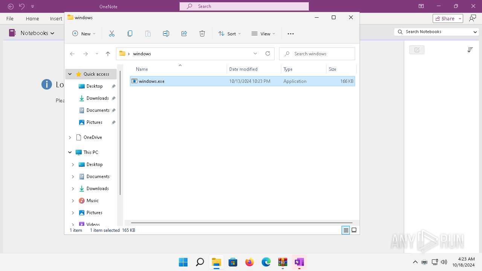The height and width of the screenshot is (271, 482).
Task: Click the Rename icon in Explorer toolbar
Action: tap(166, 33)
